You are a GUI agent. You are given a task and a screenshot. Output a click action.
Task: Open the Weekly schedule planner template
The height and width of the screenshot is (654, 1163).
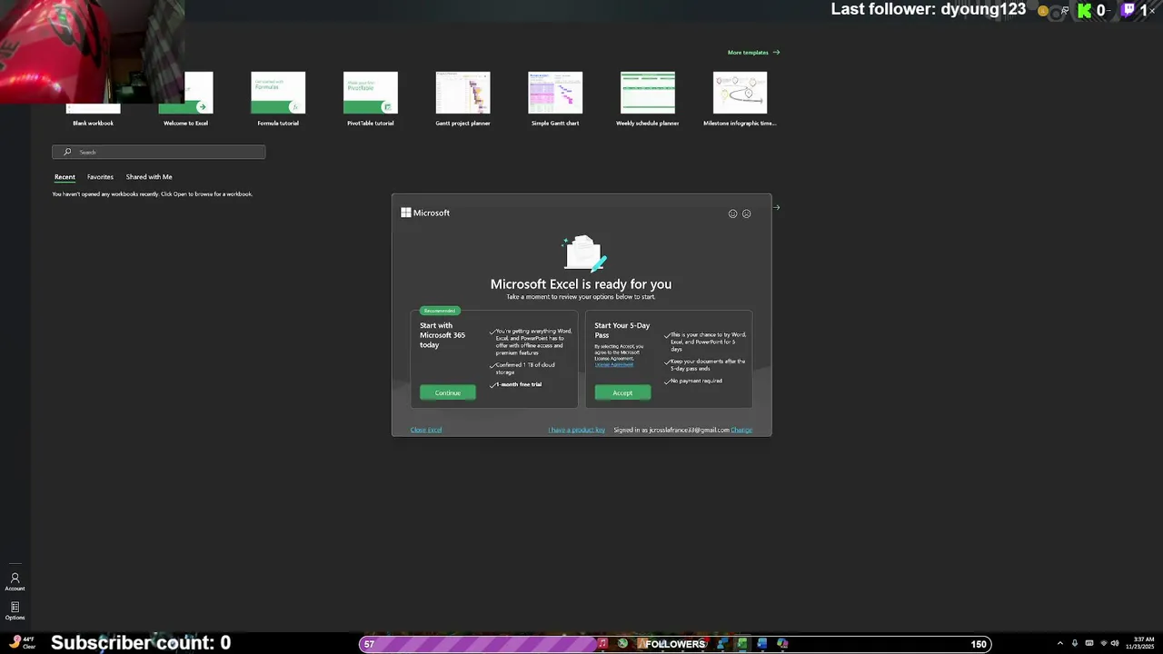[x=648, y=99]
